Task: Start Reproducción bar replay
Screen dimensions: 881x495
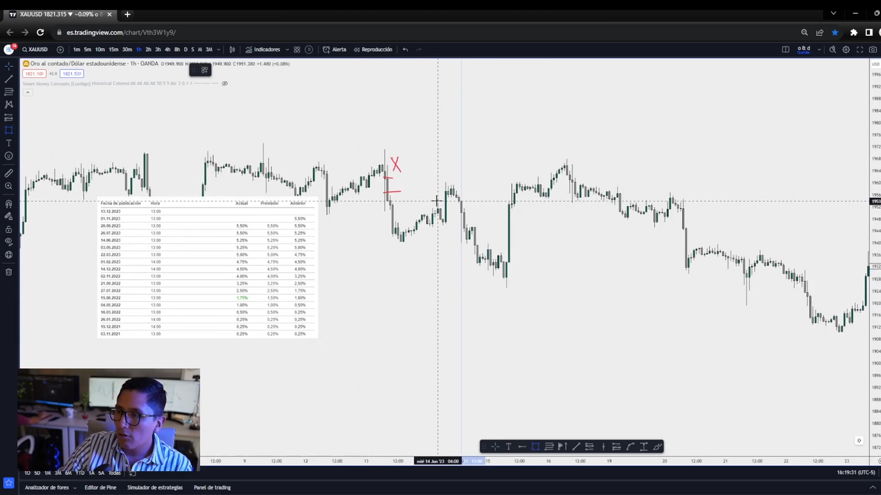Action: [x=373, y=50]
